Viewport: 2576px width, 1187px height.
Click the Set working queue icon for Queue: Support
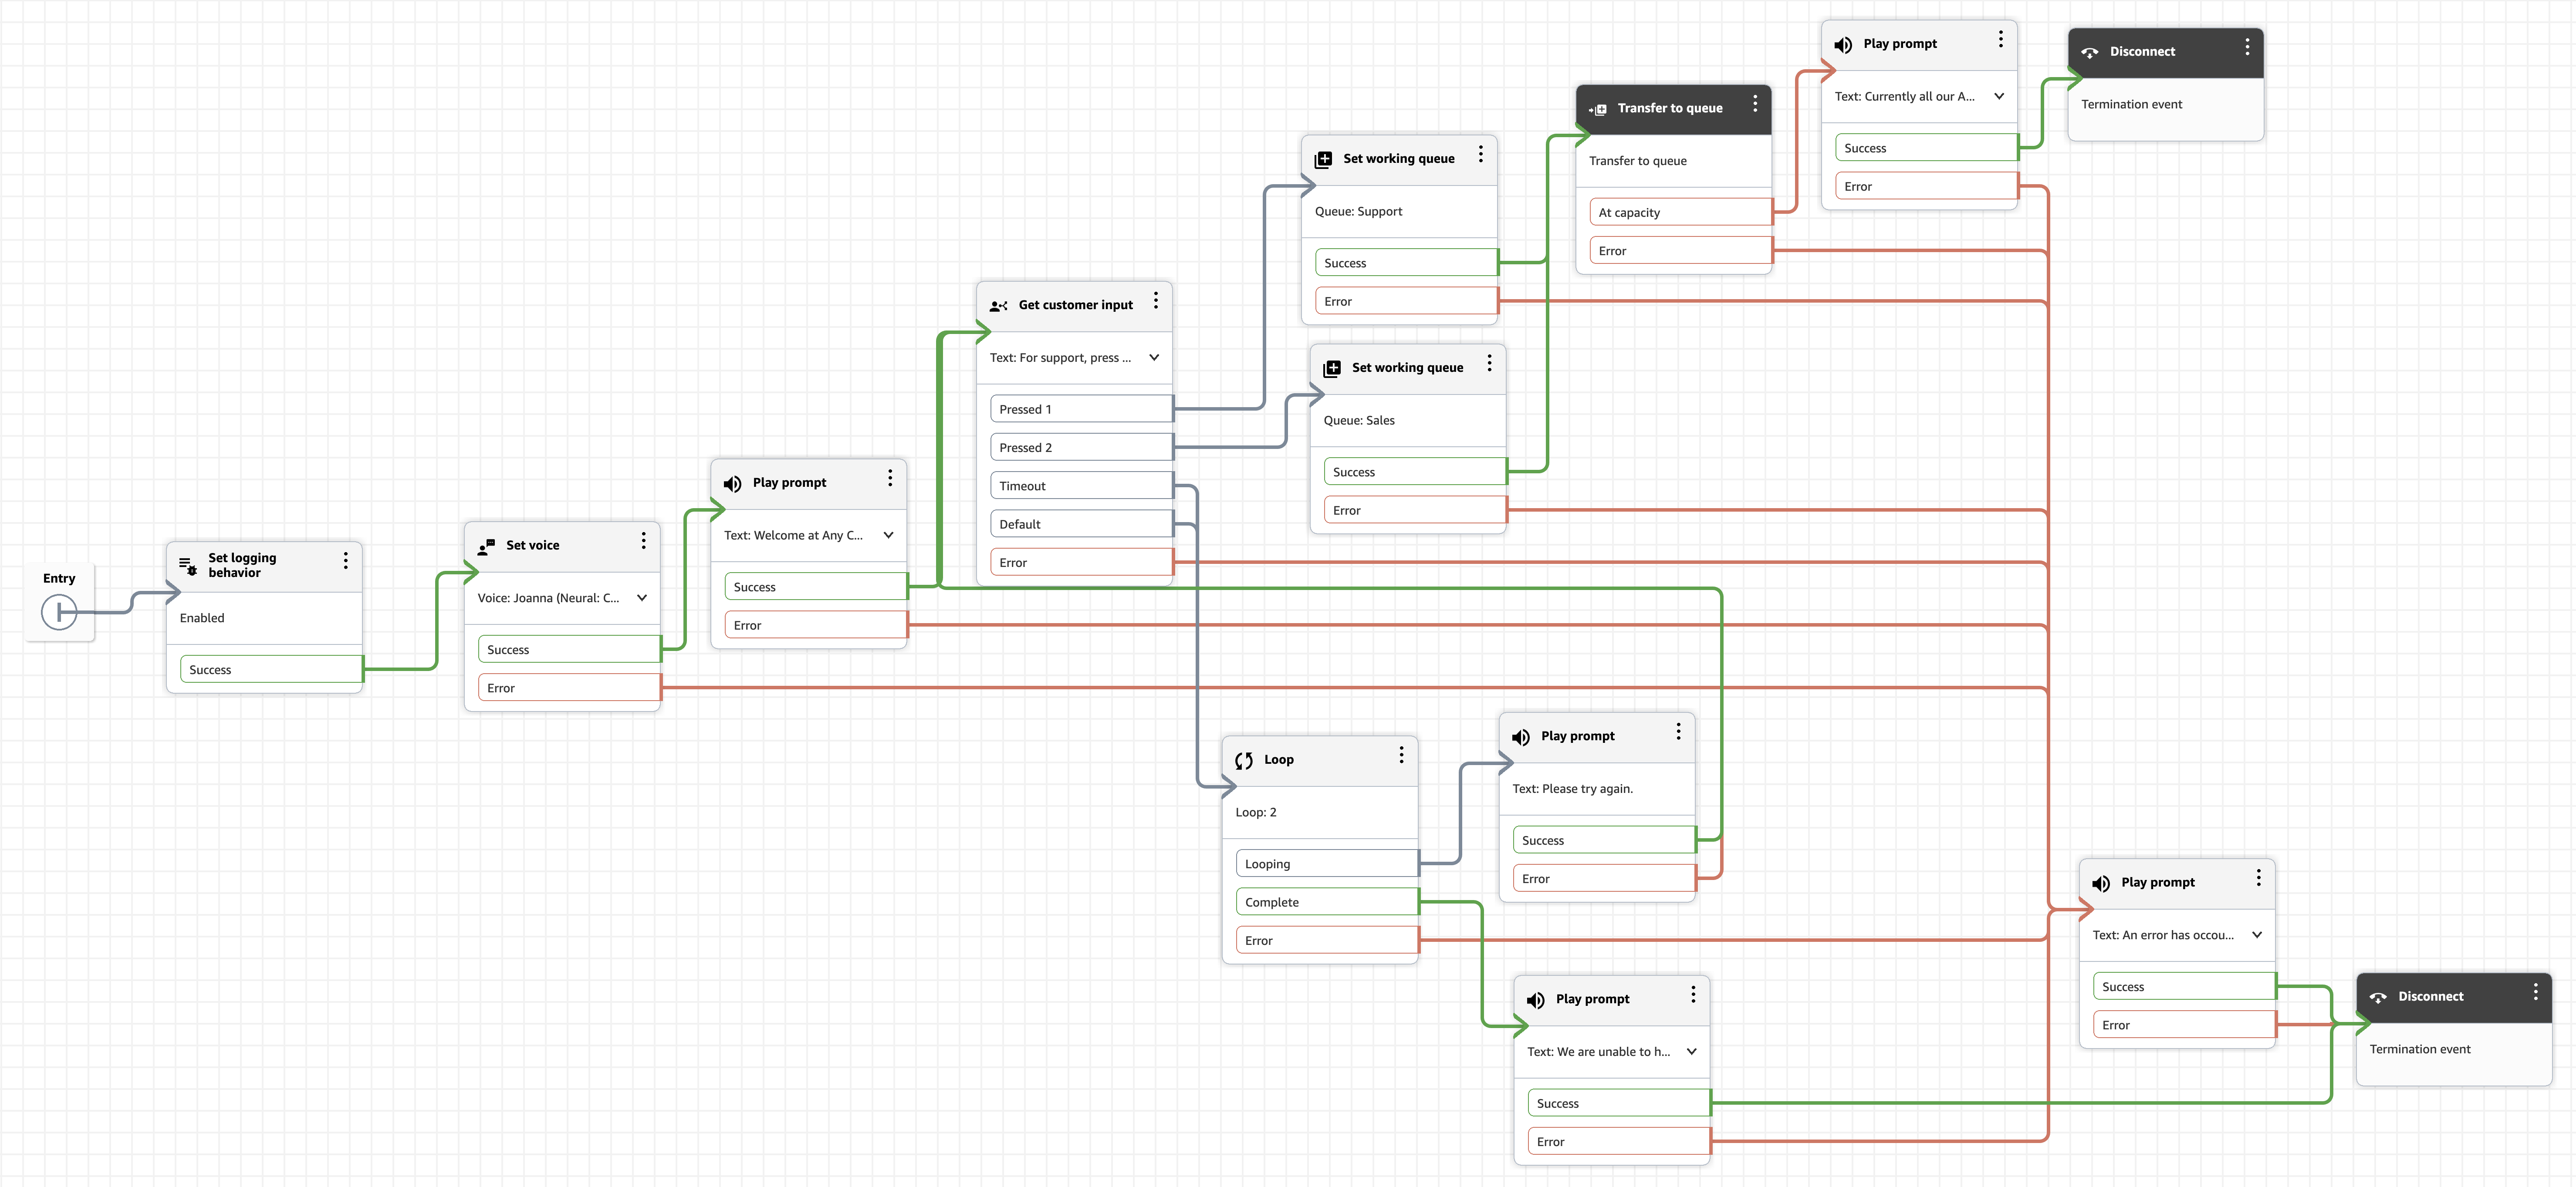(x=1323, y=160)
